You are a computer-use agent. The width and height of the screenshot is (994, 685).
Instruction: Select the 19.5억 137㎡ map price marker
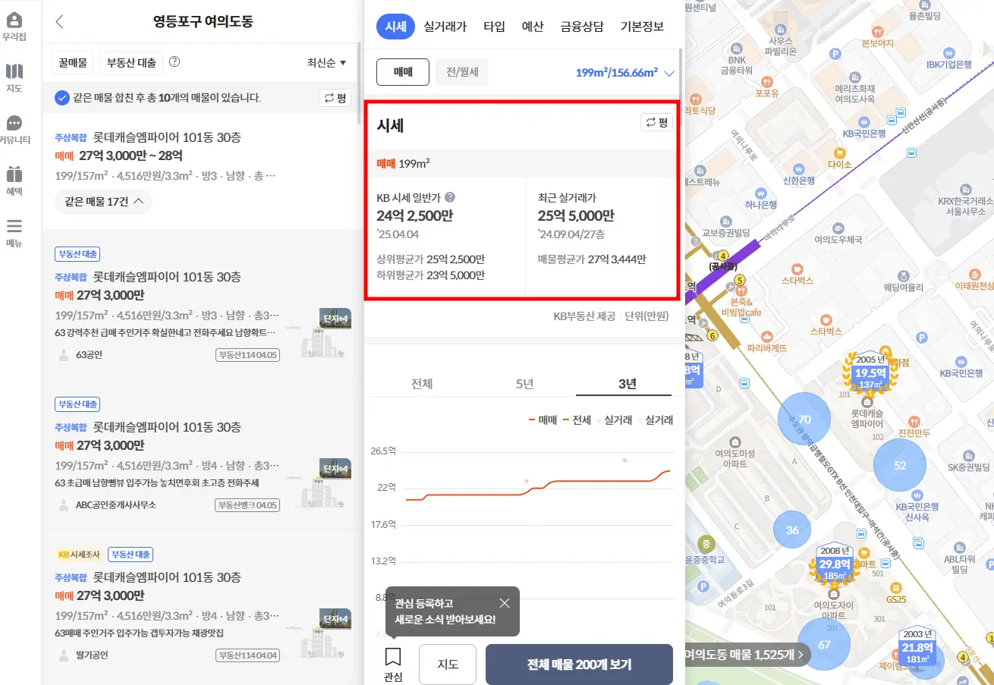pyautogui.click(x=870, y=373)
